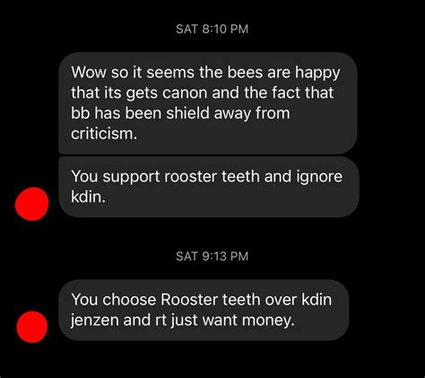This screenshot has height=378, width=425.
Task: Click the SAT 8:10 PM timestamp
Action: 212,29
